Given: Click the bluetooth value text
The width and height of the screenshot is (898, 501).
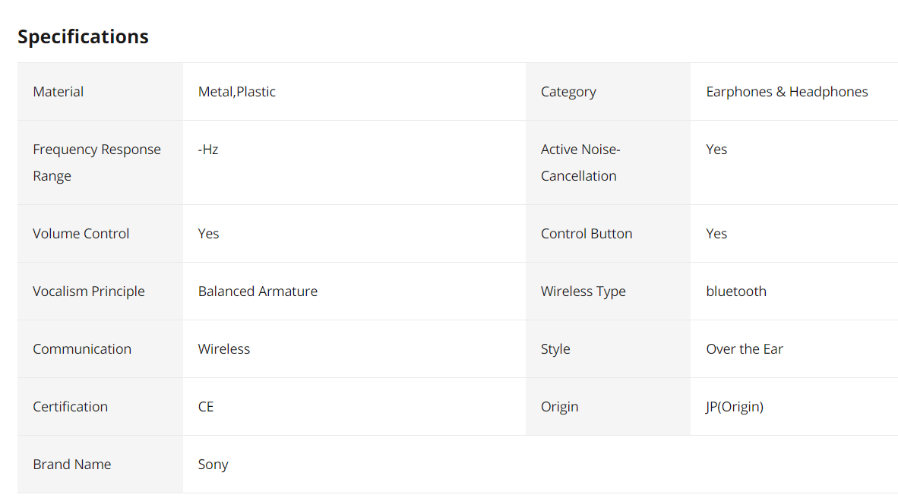Looking at the screenshot, I should [x=735, y=291].
